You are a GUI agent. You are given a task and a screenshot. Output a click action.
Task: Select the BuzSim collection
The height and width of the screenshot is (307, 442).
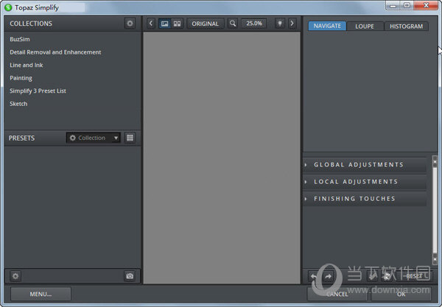tap(20, 39)
